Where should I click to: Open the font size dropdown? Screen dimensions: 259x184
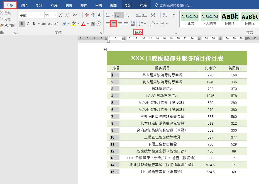point(55,15)
